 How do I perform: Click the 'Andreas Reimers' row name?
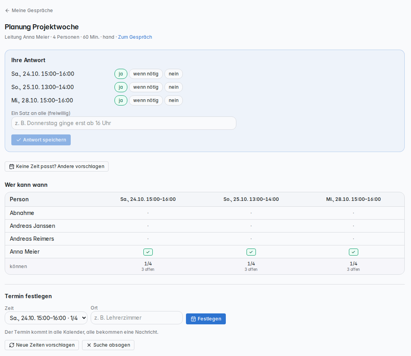(x=32, y=239)
